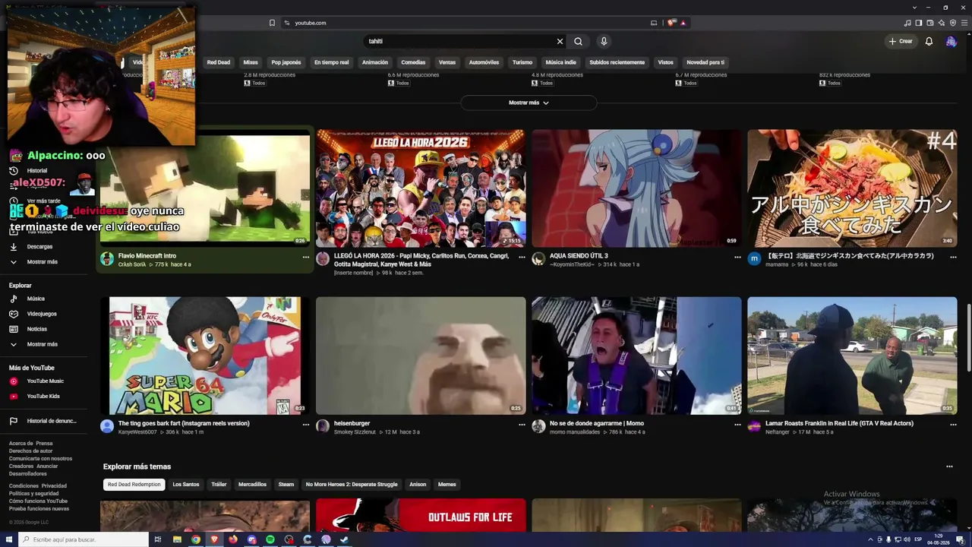Open Videojuegos in the sidebar
This screenshot has height=547, width=972.
point(42,314)
